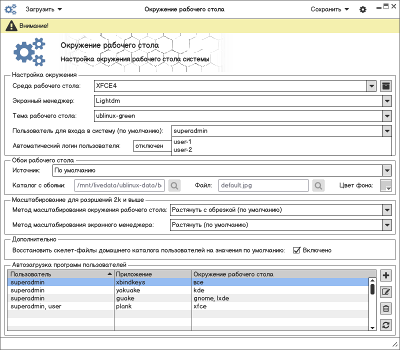Add new autostart entry with plus button

click(385, 275)
